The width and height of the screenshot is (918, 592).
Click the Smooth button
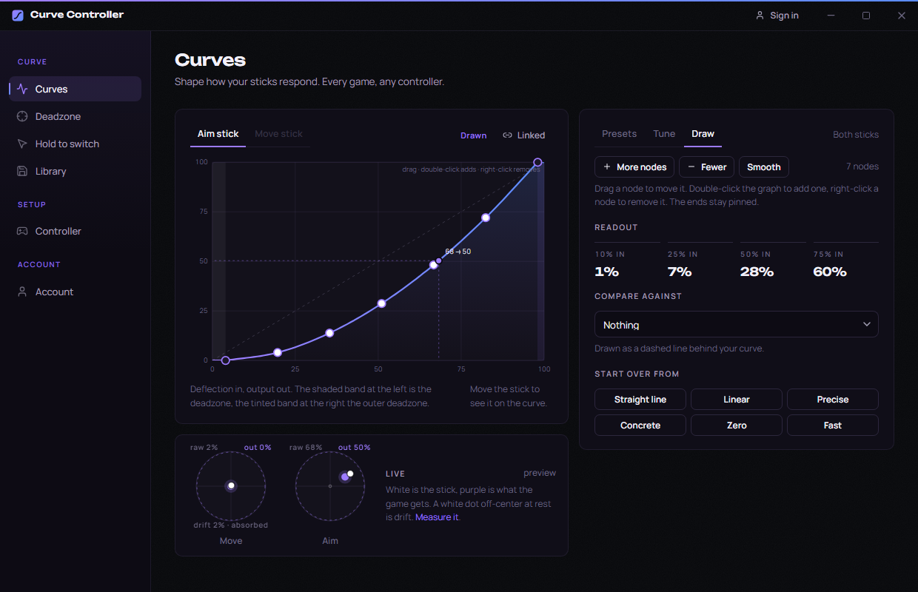[x=764, y=167]
